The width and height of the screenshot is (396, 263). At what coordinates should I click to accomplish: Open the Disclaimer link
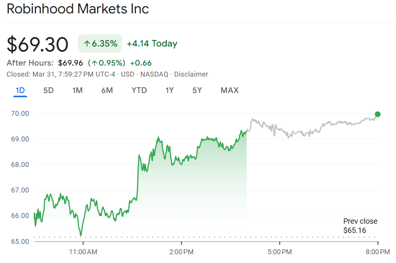[191, 74]
